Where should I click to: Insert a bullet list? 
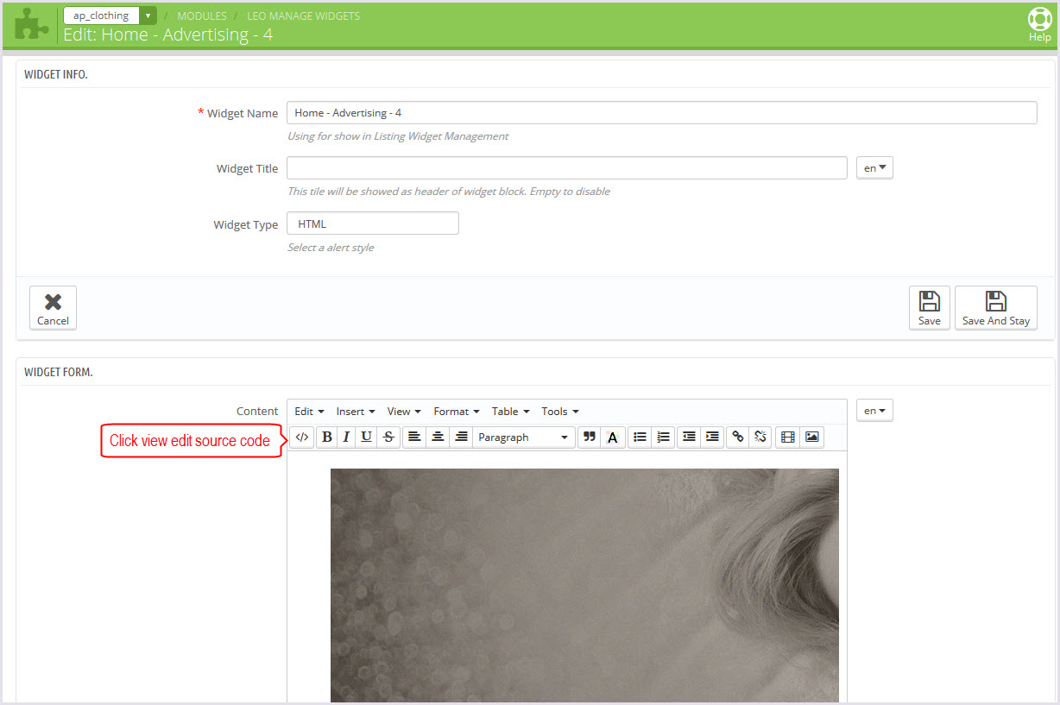640,437
